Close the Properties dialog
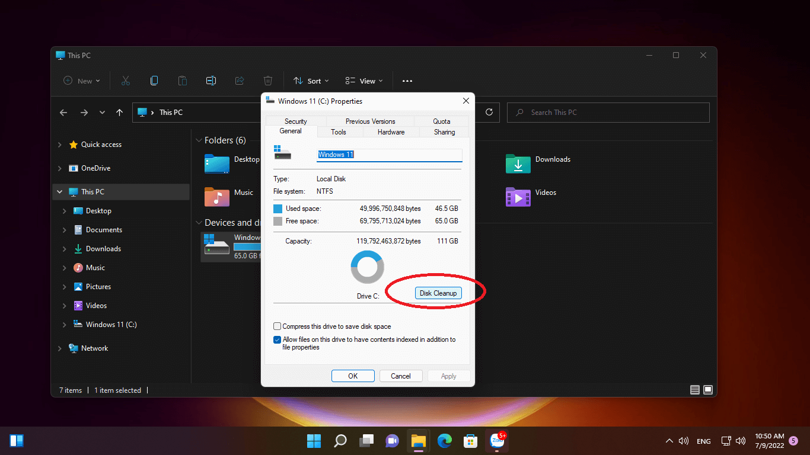 coord(465,101)
